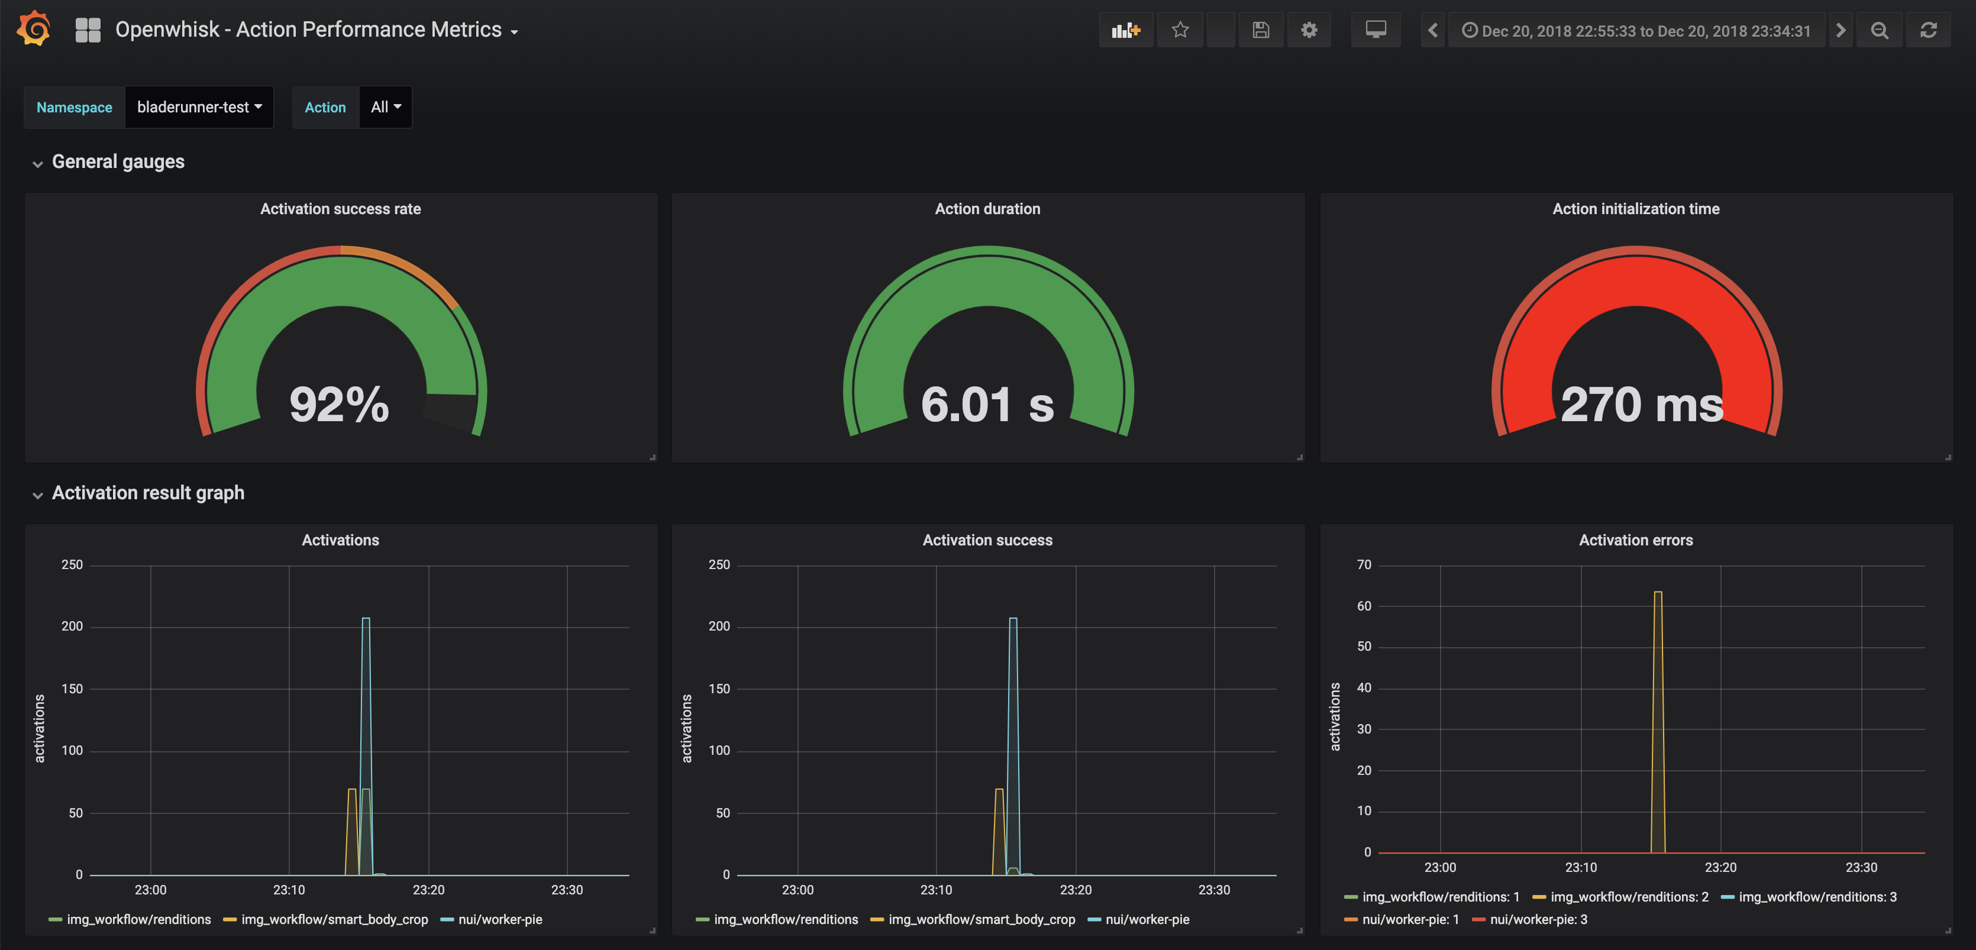Toggle img_workflow/renditions: 2 in errors legend
This screenshot has height=950, width=1976.
[x=1629, y=897]
